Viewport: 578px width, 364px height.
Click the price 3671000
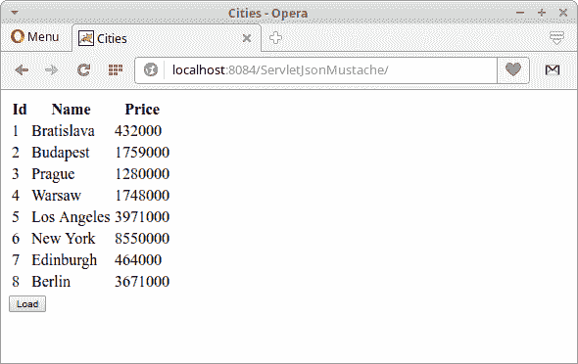coord(142,282)
